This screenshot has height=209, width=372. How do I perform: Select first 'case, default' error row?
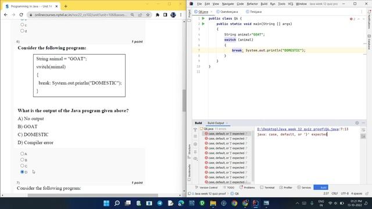point(226,134)
